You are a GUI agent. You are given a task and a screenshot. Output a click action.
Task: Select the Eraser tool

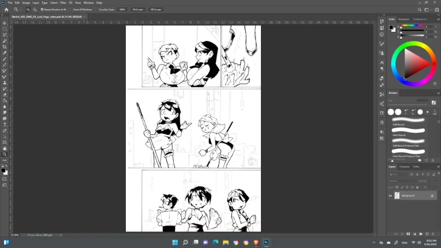[x=5, y=95]
